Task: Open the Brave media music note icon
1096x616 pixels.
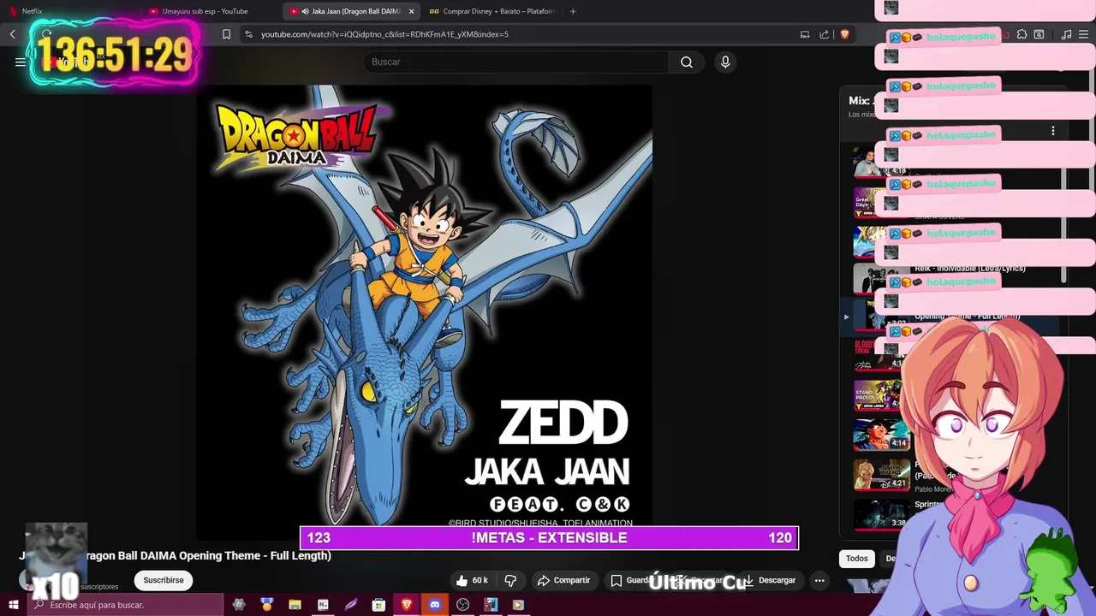Action: coord(1066,34)
